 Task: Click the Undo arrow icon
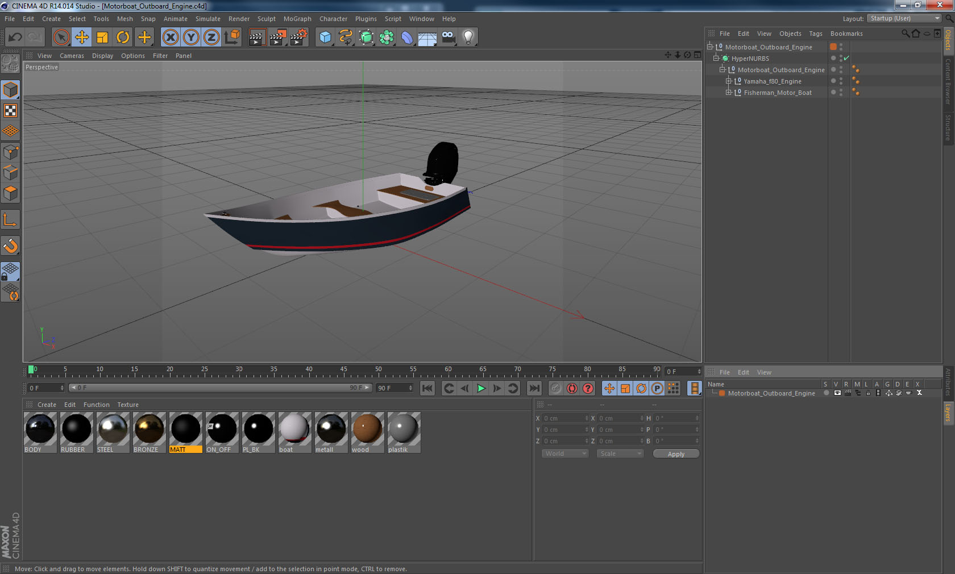tap(15, 38)
